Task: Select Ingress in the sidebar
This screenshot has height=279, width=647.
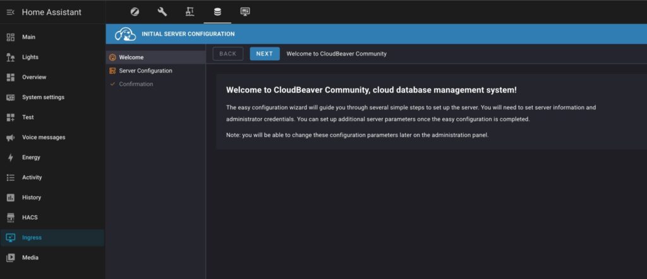Action: (32, 237)
